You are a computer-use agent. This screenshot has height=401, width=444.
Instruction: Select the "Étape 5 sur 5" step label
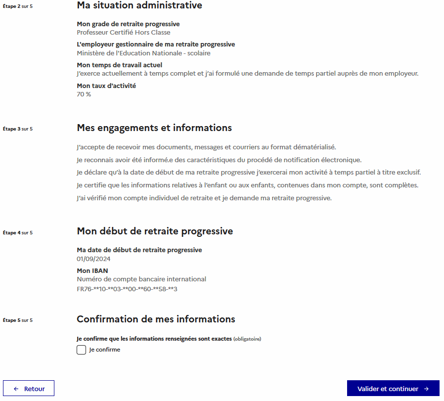(x=18, y=320)
